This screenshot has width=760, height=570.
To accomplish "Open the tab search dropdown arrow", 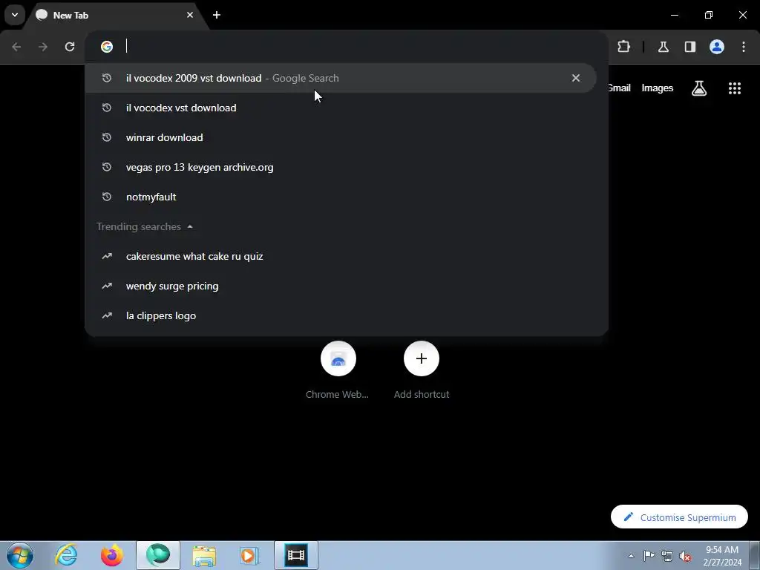I will coord(15,15).
